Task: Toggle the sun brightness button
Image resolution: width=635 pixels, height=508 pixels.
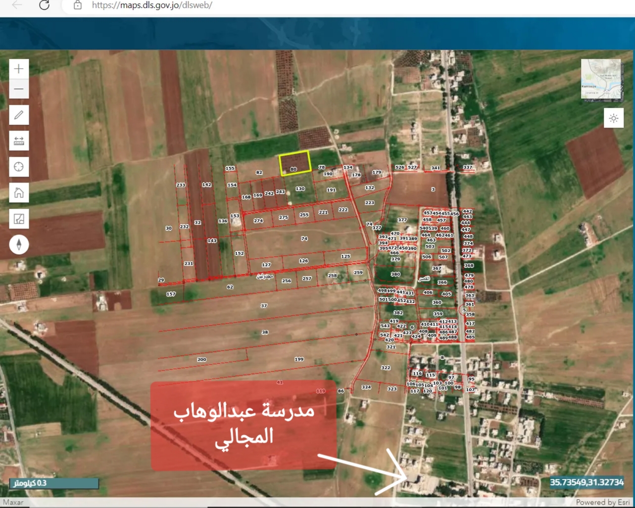Action: click(x=614, y=118)
